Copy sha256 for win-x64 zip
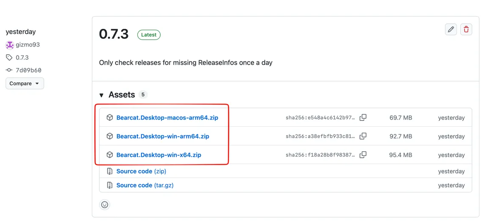The width and height of the screenshot is (491, 223). click(363, 155)
